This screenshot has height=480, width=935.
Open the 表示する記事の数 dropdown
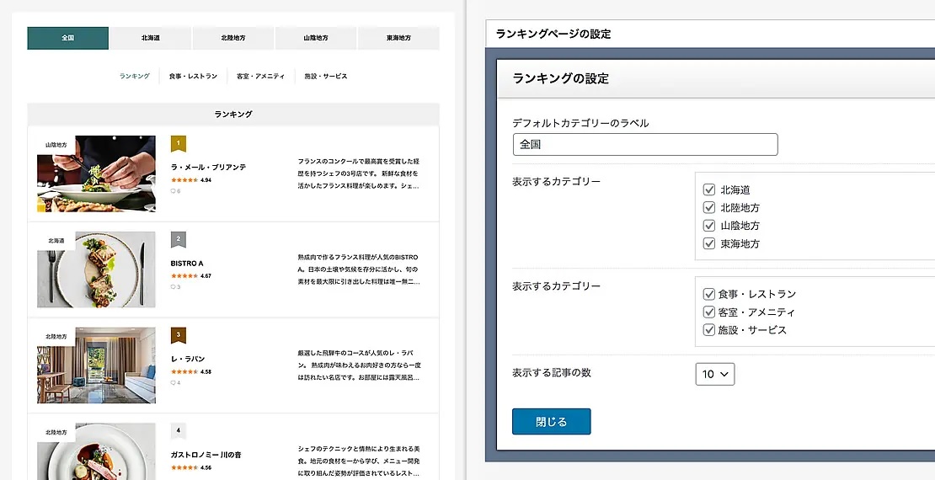[x=714, y=374]
